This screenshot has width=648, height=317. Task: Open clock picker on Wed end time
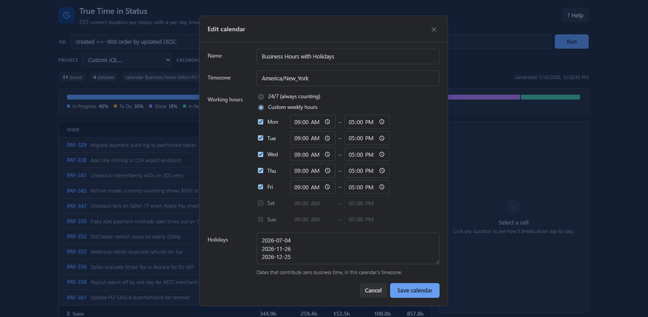pyautogui.click(x=381, y=154)
